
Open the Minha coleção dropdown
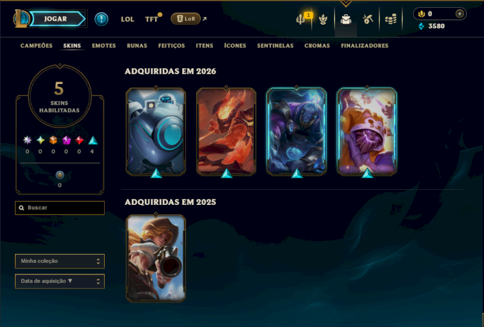[x=59, y=261]
